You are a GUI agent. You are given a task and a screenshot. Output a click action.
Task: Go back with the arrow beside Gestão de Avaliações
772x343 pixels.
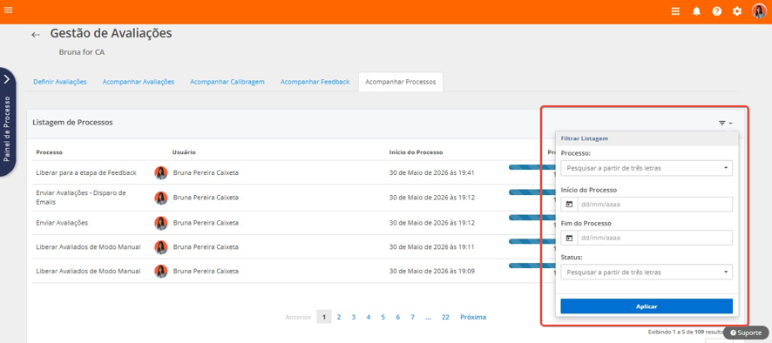pos(36,35)
